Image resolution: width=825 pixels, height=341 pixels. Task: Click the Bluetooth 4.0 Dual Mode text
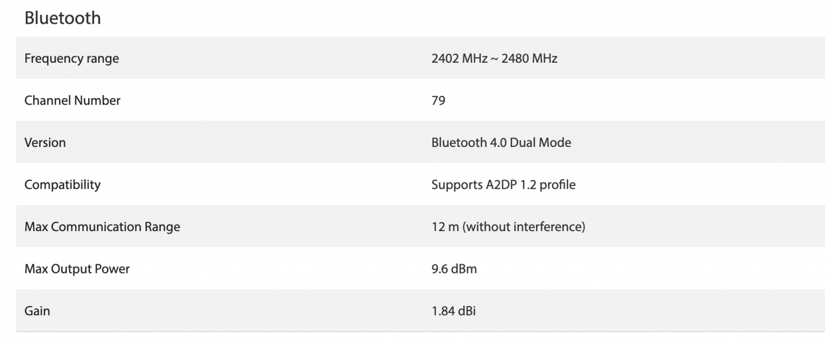(501, 142)
